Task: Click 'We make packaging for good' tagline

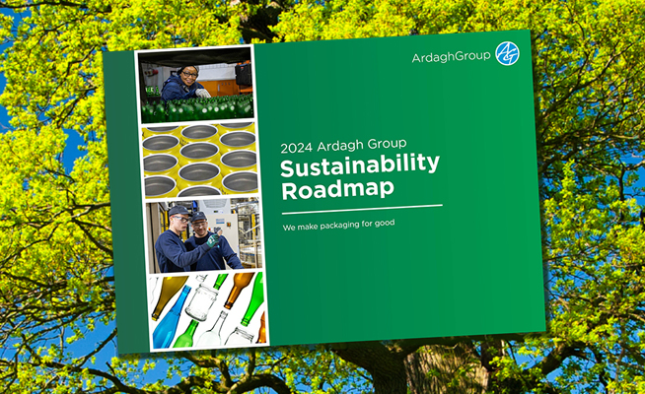Action: [338, 226]
